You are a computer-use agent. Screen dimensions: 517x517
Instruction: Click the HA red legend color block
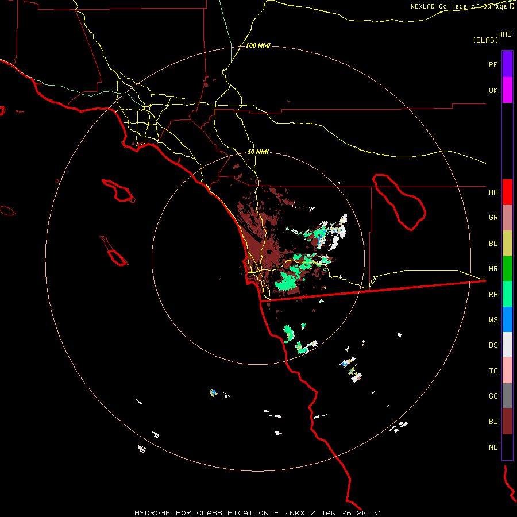click(x=507, y=192)
